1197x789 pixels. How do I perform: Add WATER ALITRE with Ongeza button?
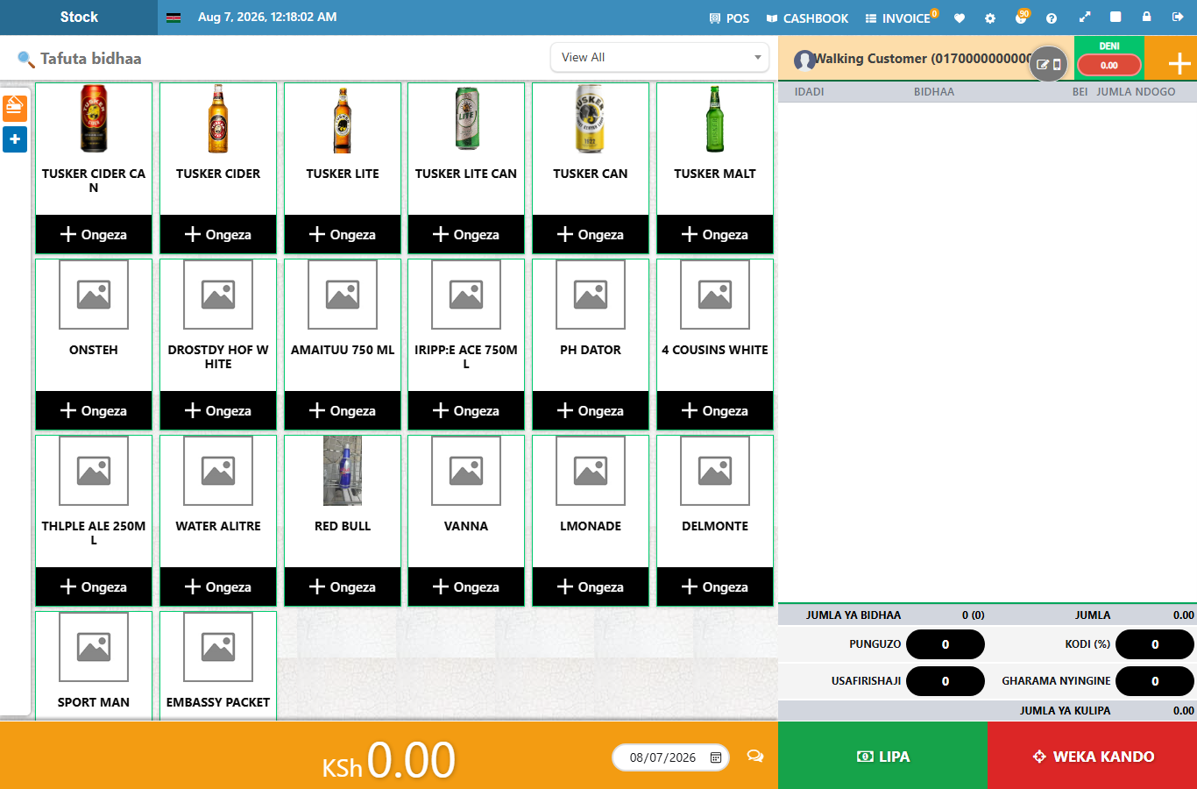(218, 586)
